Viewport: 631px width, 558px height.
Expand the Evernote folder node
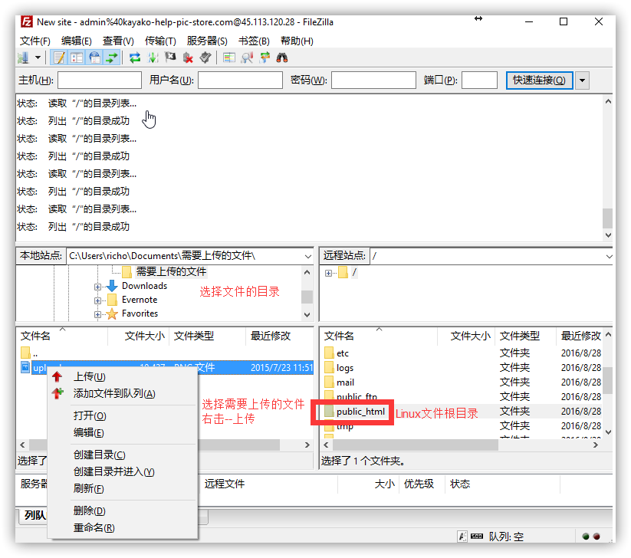pos(97,300)
